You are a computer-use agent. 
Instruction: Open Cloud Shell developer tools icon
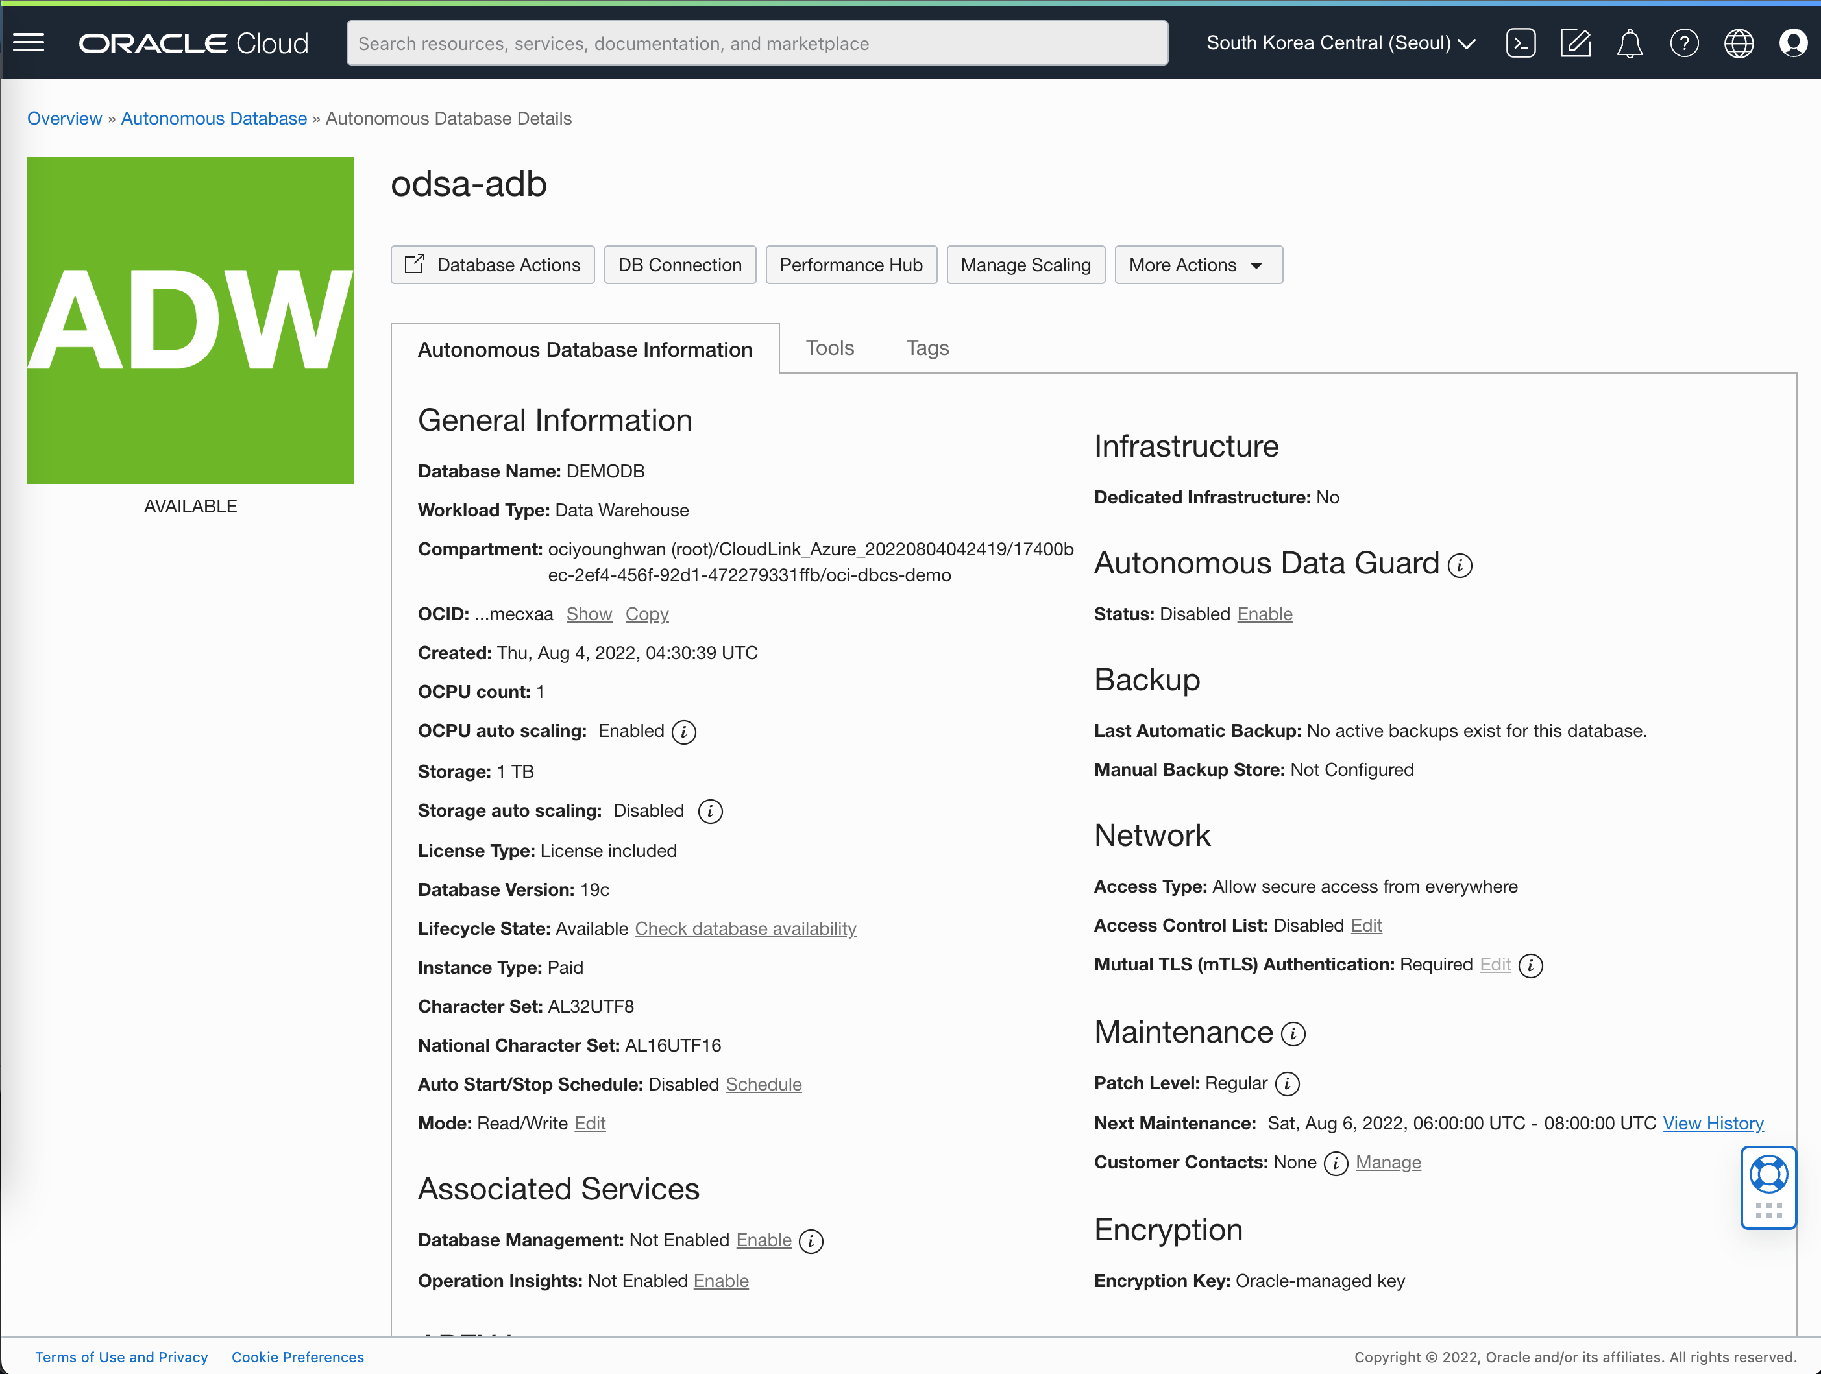[1521, 43]
